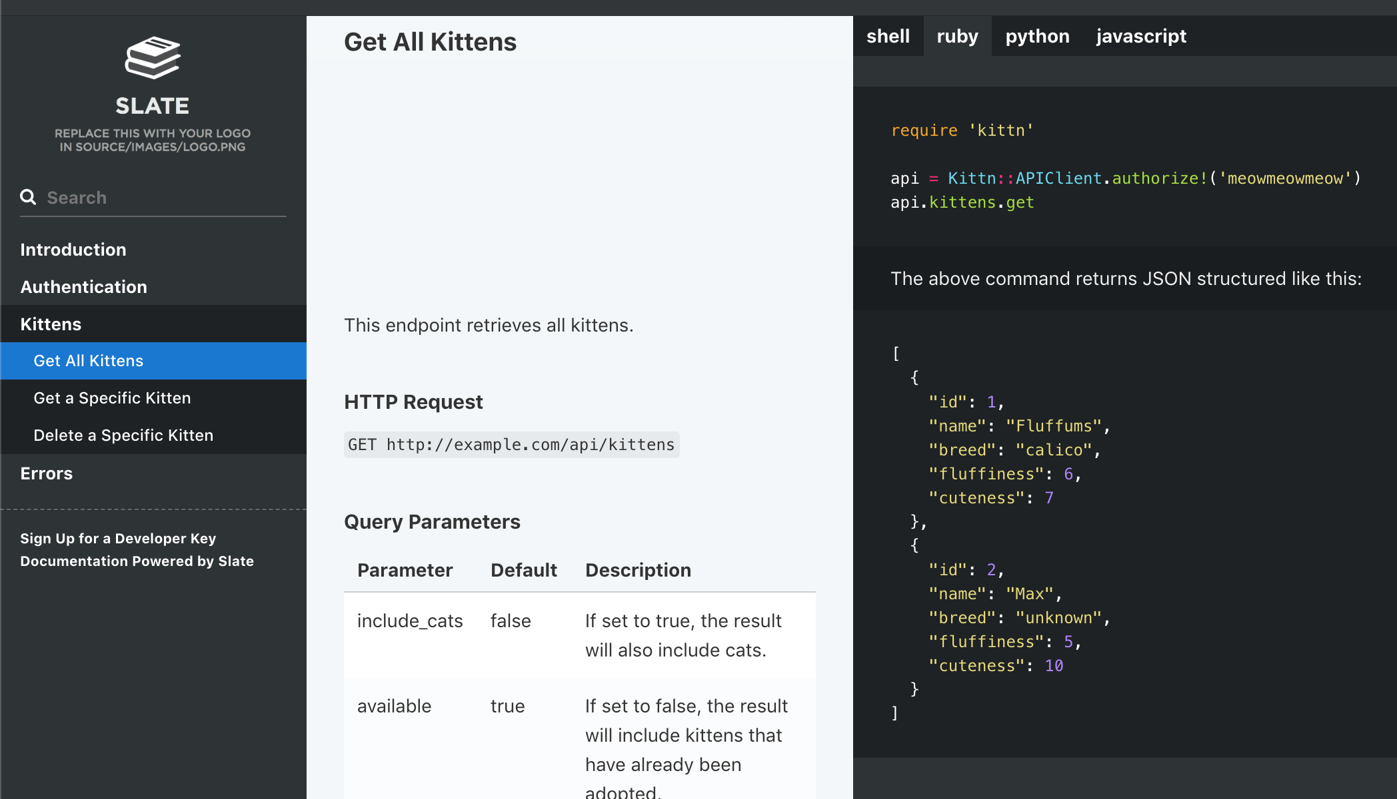Image resolution: width=1397 pixels, height=799 pixels.
Task: Collapse the Kittens sidebar section
Action: click(153, 324)
